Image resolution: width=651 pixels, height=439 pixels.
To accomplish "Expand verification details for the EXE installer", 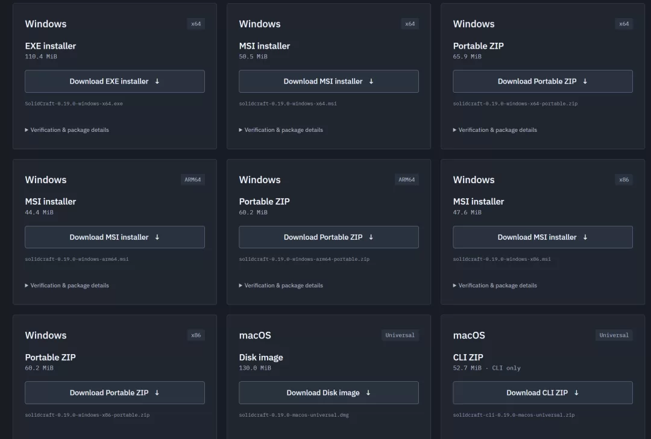I will click(67, 130).
